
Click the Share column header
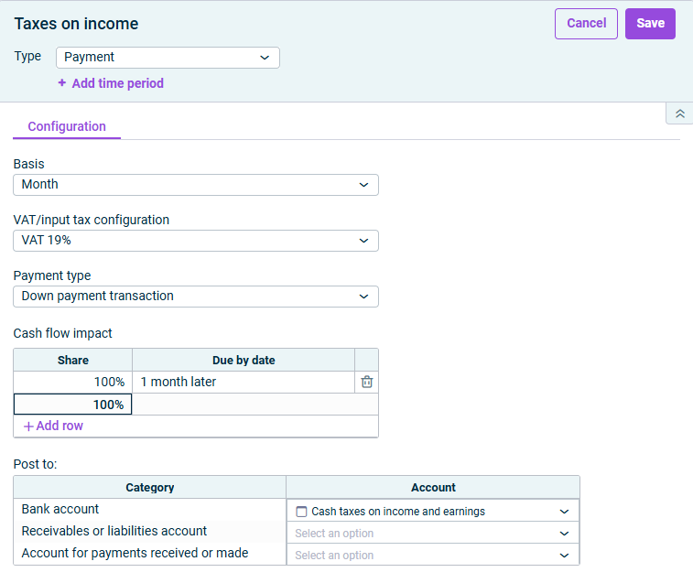(73, 361)
